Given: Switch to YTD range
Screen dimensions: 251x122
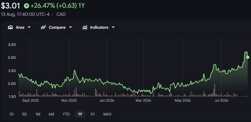Looking at the screenshot, I should (x=66, y=114).
